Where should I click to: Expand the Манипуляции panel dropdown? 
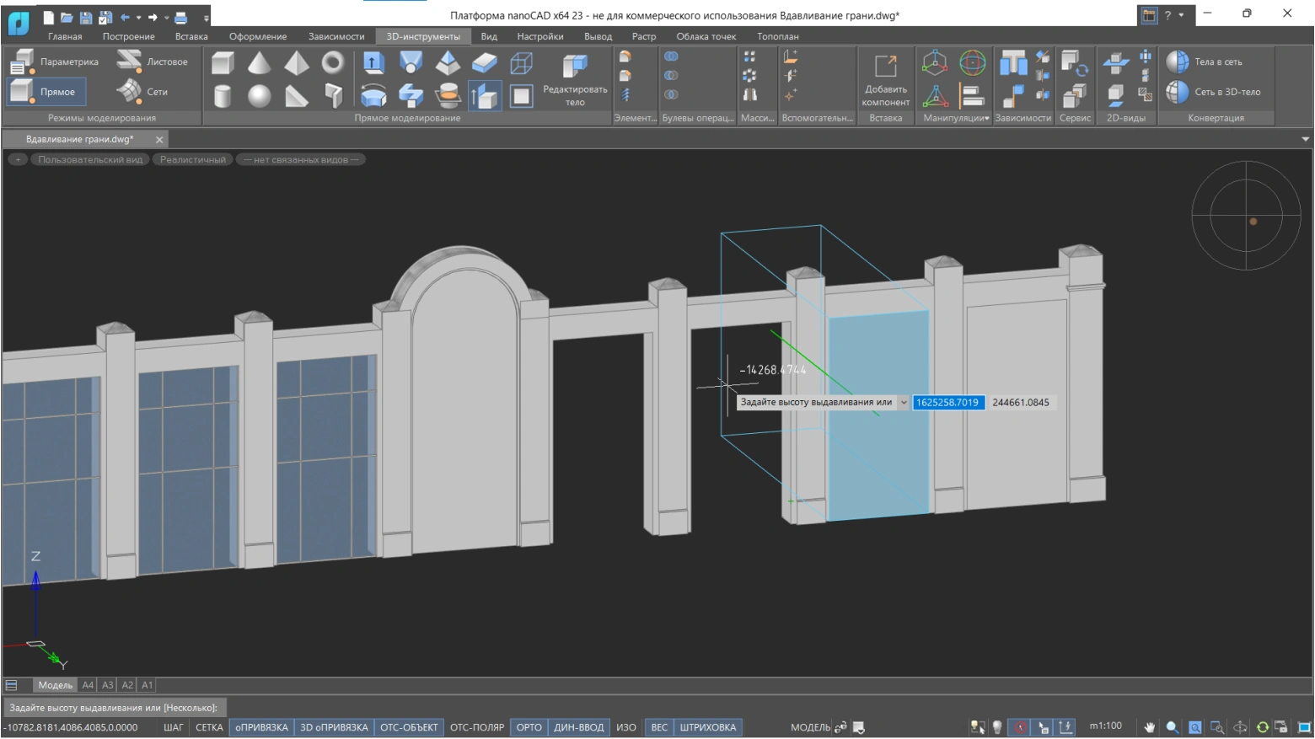[986, 119]
